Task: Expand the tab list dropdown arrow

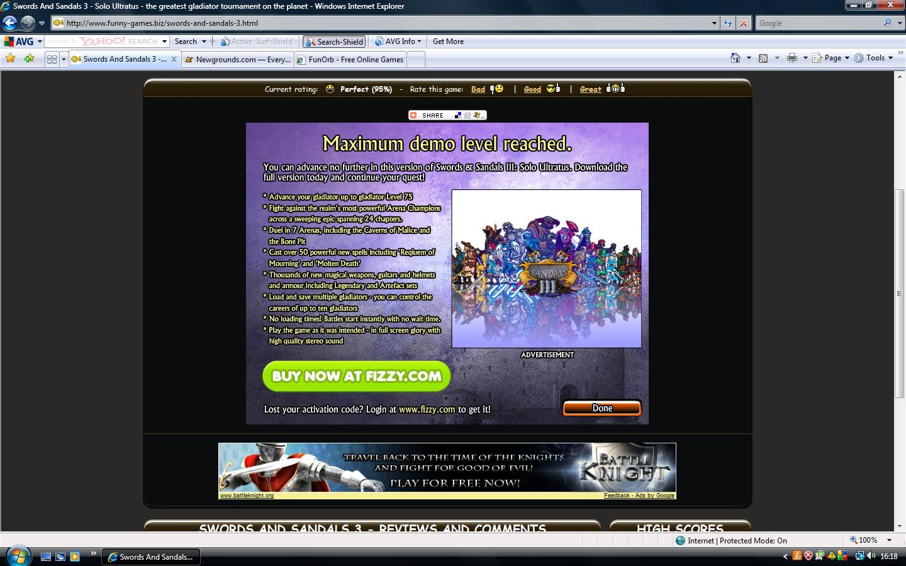Action: tap(64, 59)
